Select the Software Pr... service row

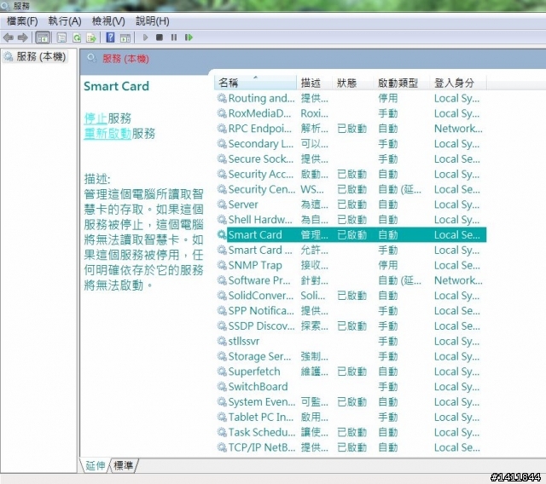(351, 280)
